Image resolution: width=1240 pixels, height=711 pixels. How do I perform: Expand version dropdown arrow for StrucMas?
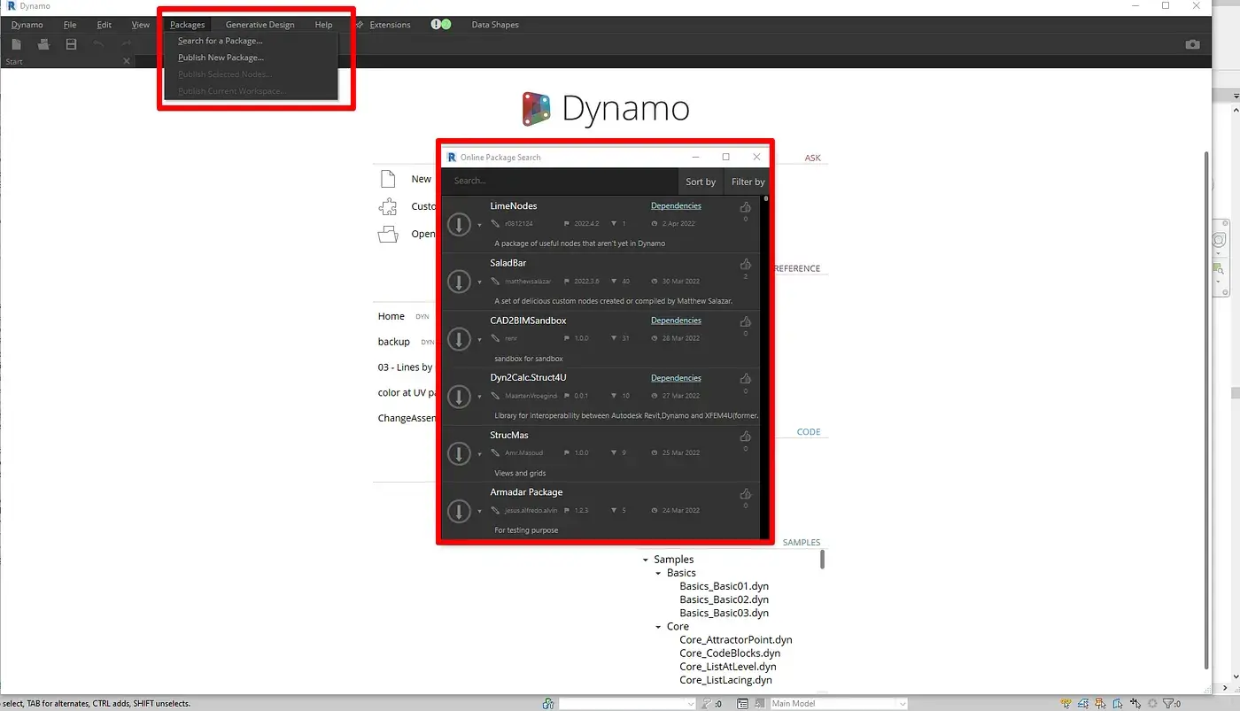(x=480, y=454)
